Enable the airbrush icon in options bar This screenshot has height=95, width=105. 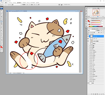pyautogui.click(x=39, y=5)
